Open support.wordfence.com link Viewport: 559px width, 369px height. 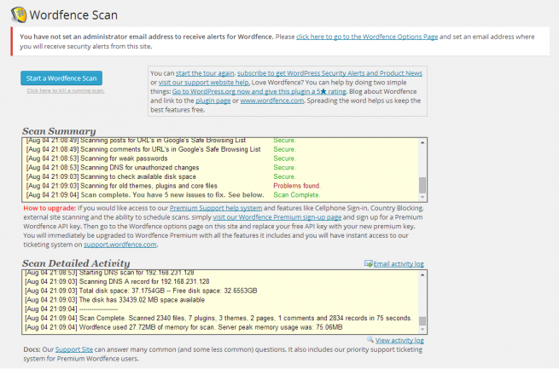pos(120,245)
